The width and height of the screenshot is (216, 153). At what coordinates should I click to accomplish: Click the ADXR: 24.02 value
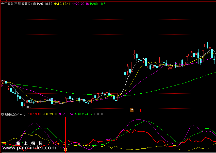pyautogui.click(x=84, y=114)
